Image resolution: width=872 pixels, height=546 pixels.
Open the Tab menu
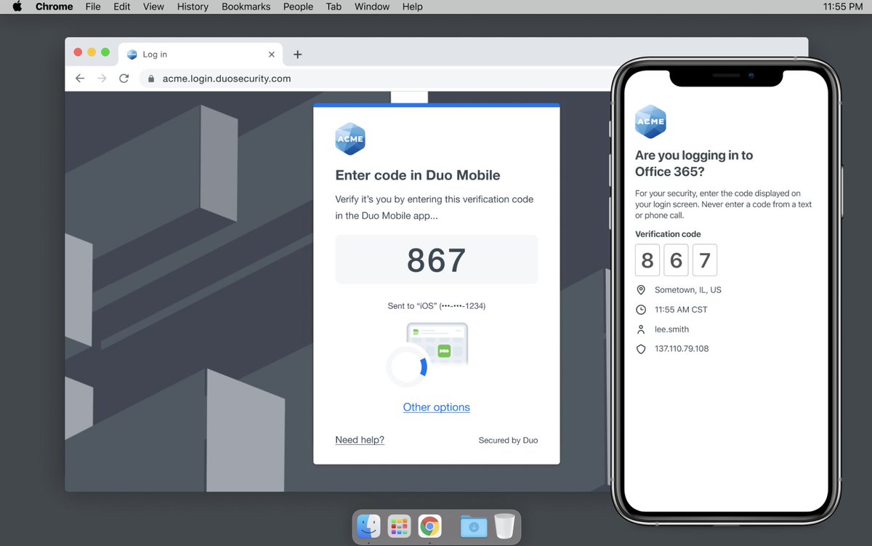pos(334,7)
